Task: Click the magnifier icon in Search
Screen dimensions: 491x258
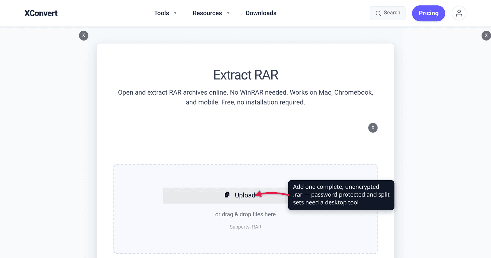Action: pyautogui.click(x=378, y=13)
